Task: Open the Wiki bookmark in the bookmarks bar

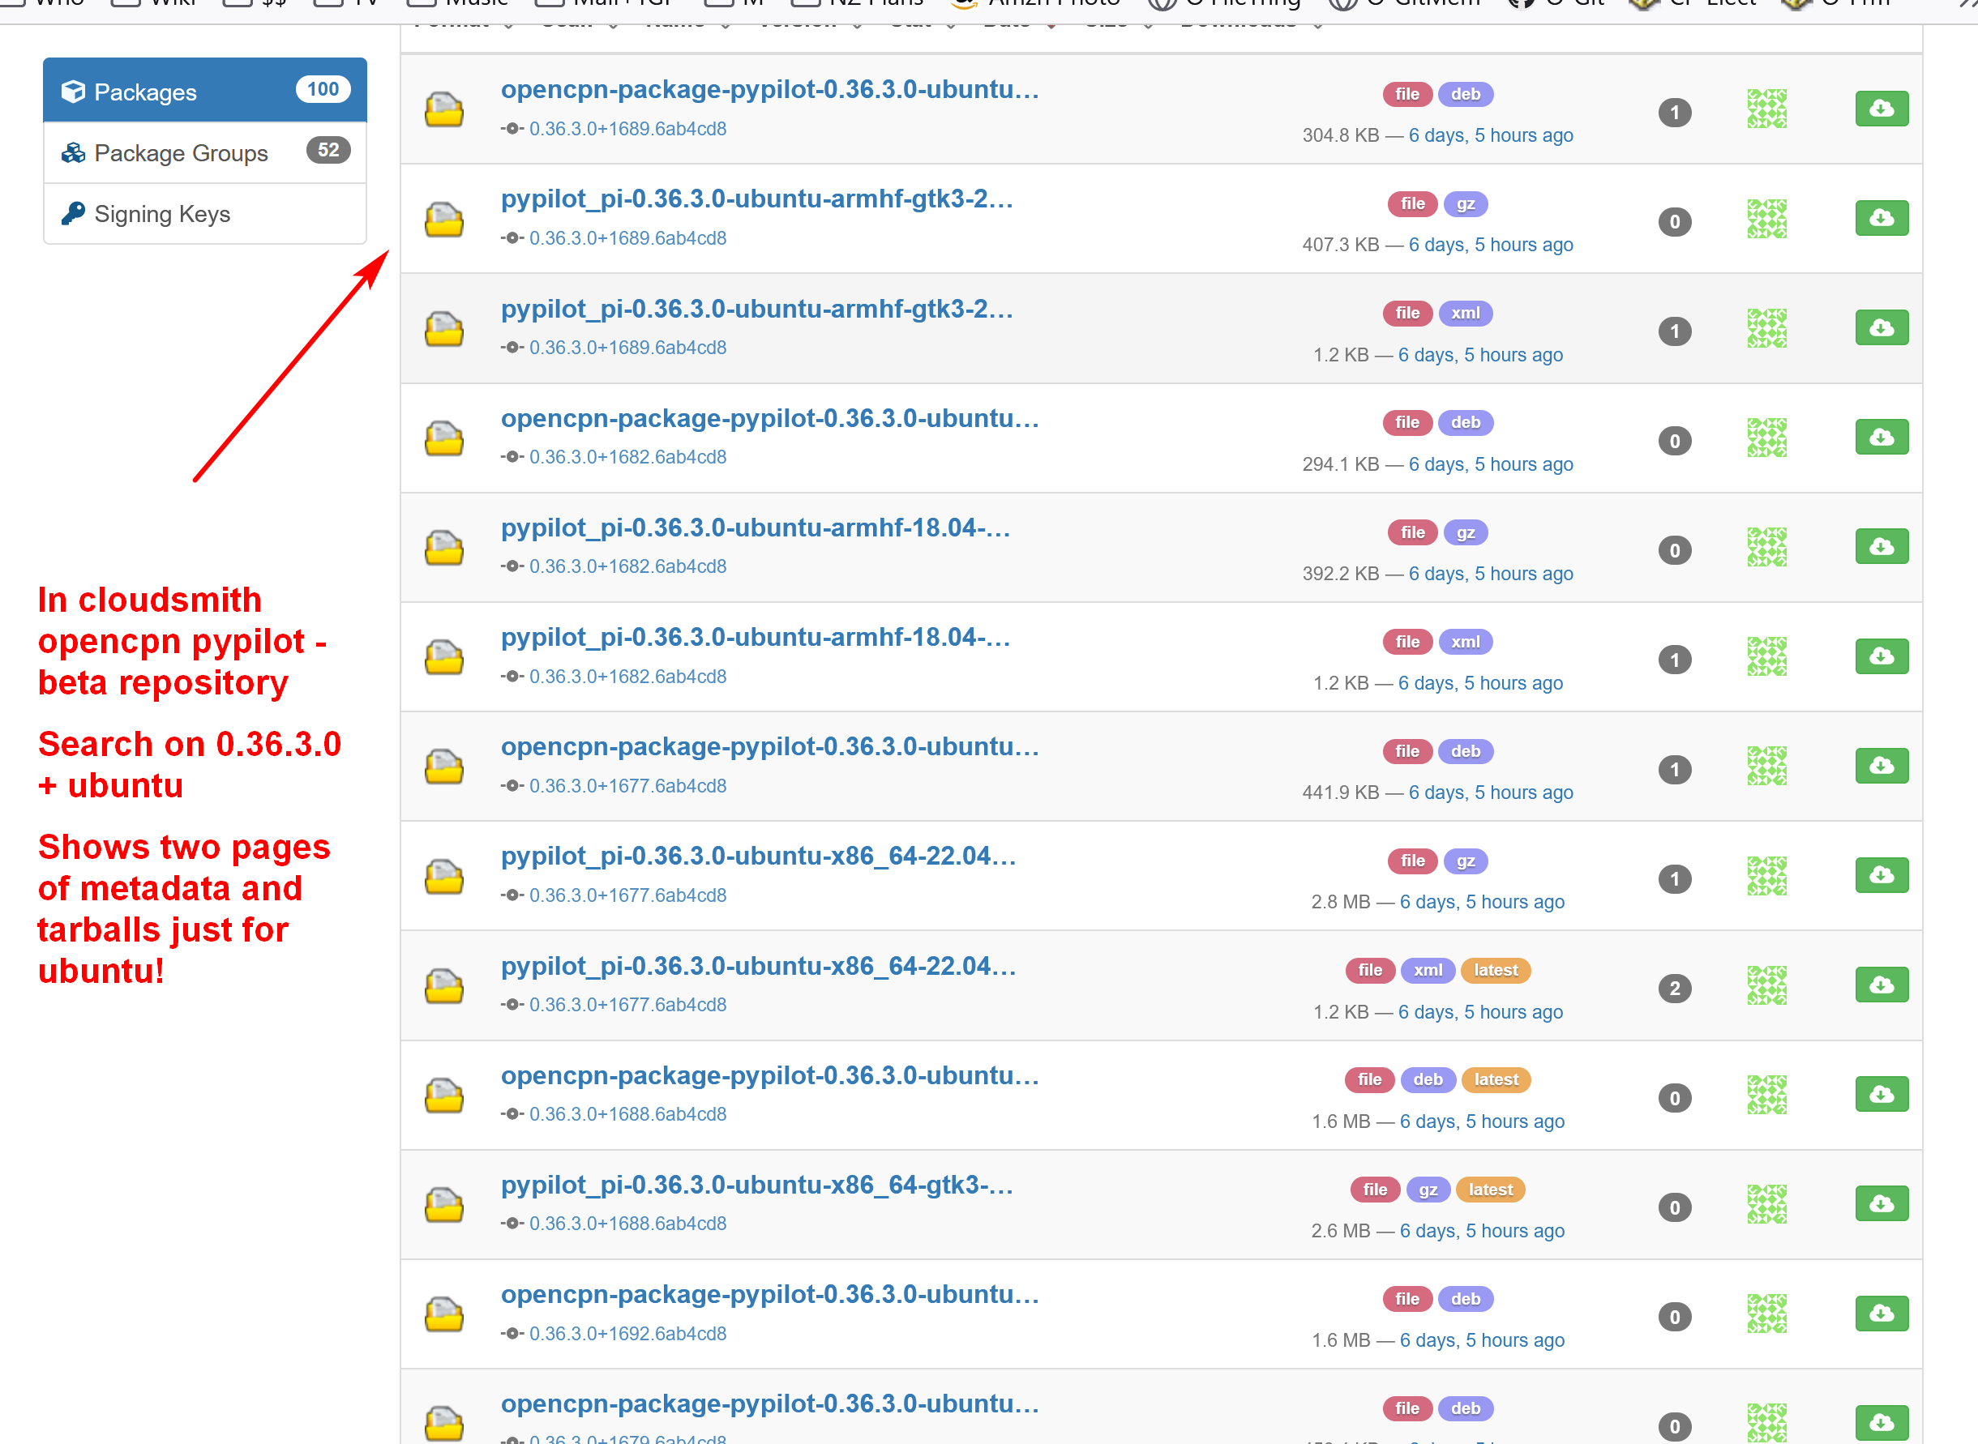Action: [x=174, y=4]
